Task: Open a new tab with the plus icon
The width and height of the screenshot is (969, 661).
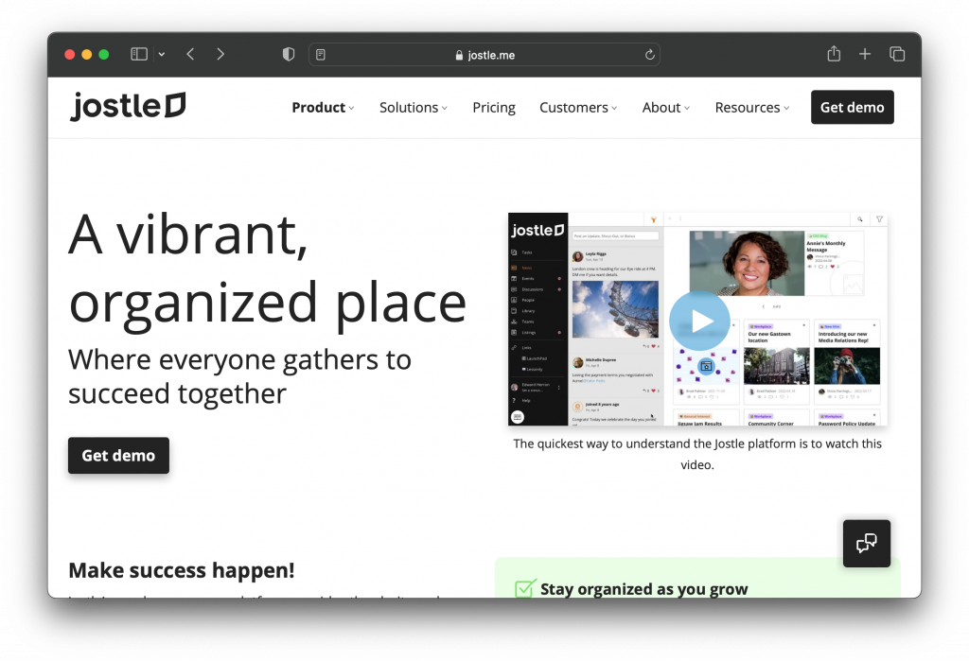Action: [865, 54]
